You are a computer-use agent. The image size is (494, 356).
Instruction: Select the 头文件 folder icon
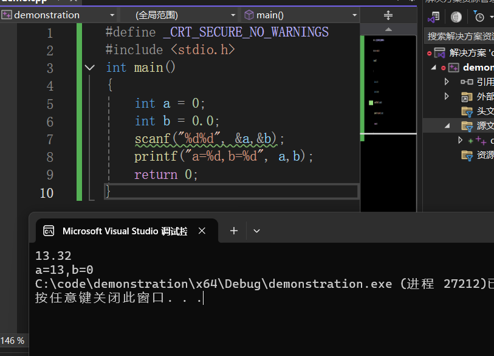(x=467, y=111)
